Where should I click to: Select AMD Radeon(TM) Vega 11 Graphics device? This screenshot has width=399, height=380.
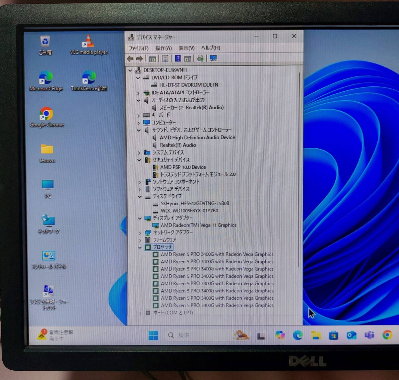(199, 225)
